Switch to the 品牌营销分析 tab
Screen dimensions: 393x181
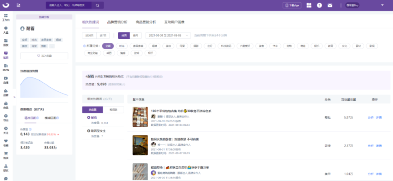tap(117, 22)
